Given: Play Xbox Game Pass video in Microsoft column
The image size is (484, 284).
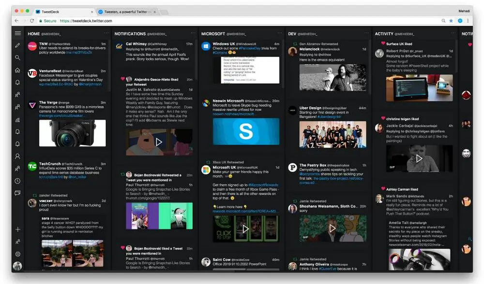Looking at the screenshot, I should tap(246, 228).
